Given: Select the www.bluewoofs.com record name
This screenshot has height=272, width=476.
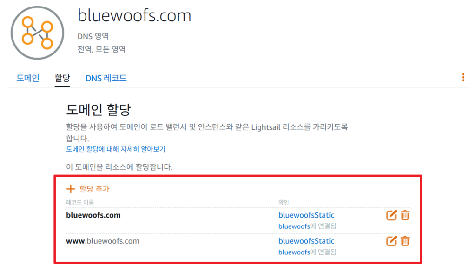Looking at the screenshot, I should (x=103, y=241).
